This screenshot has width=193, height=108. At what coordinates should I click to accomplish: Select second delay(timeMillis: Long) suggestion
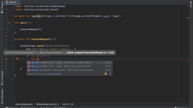tap(69, 66)
